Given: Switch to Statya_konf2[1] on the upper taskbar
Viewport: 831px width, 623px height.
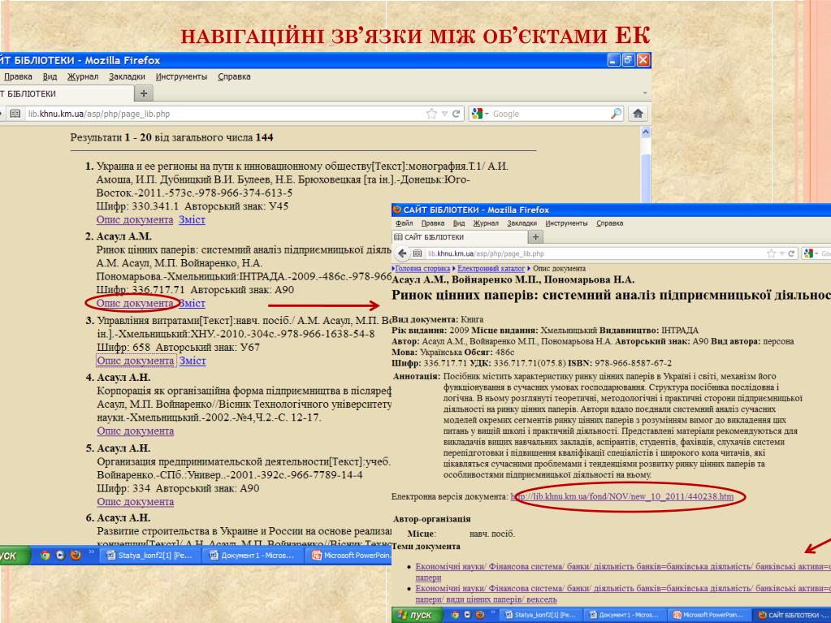Looking at the screenshot, I should [x=150, y=556].
